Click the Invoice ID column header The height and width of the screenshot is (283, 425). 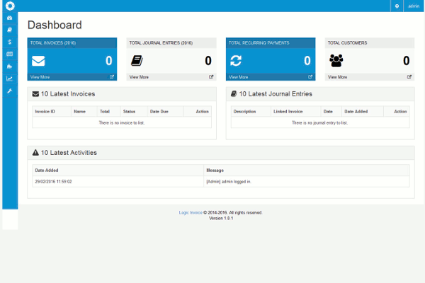[45, 111]
